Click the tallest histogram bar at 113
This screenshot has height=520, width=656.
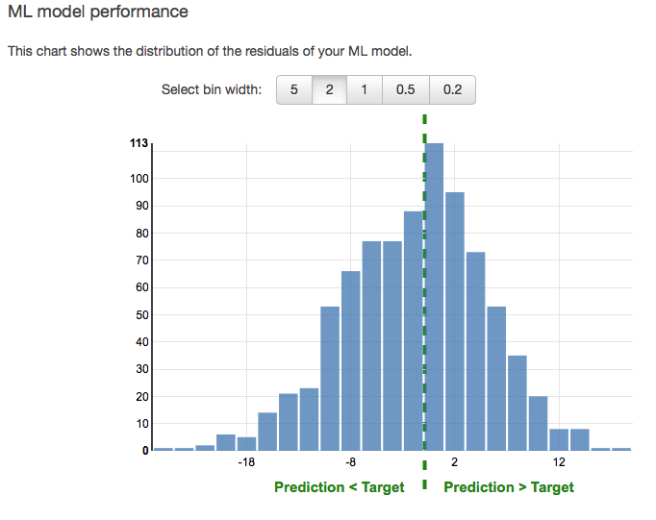[x=434, y=296]
